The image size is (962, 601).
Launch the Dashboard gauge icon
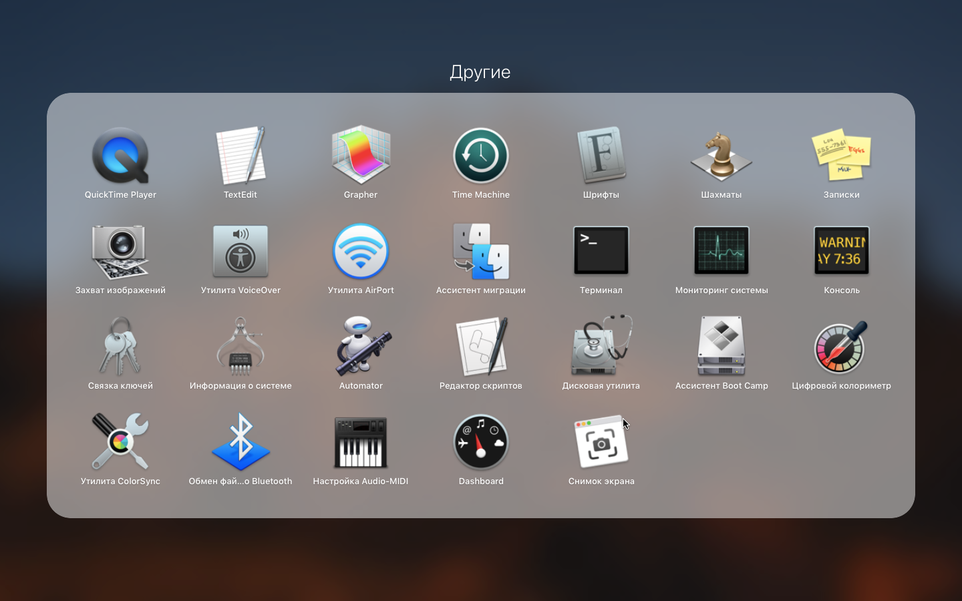481,442
